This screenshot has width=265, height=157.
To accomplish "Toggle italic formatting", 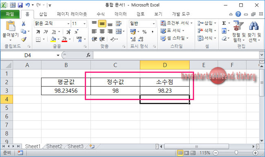I will pos(46,32).
